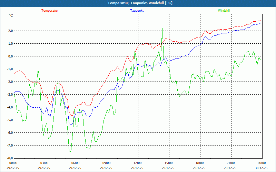Click the "00:00" label above "30.12.25"

[x=262, y=163]
